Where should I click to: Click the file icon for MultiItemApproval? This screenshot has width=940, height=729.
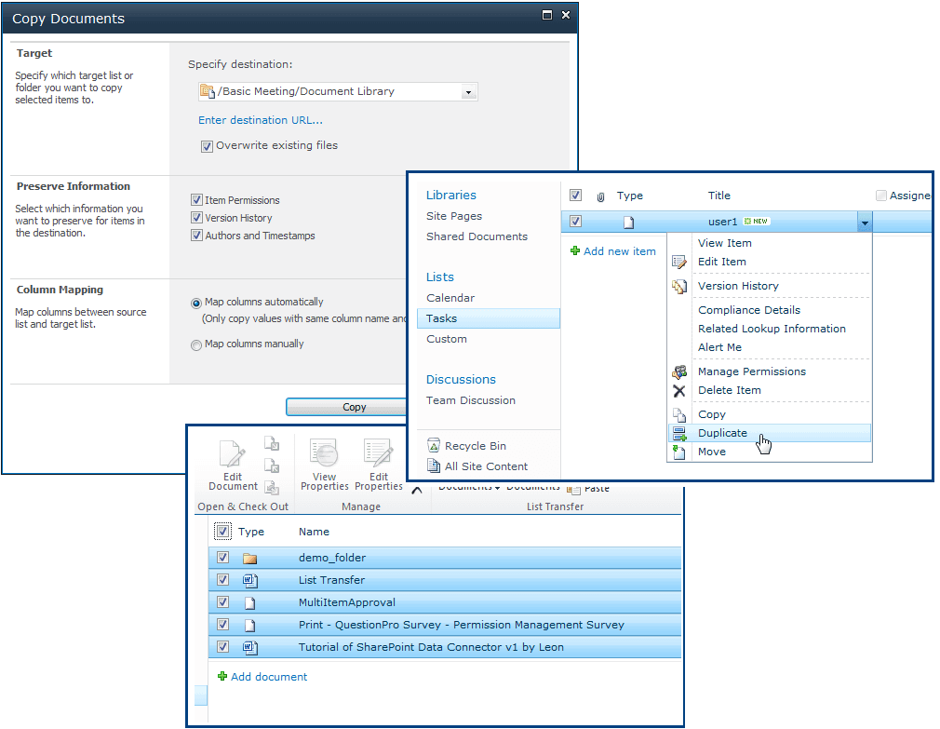coord(250,603)
